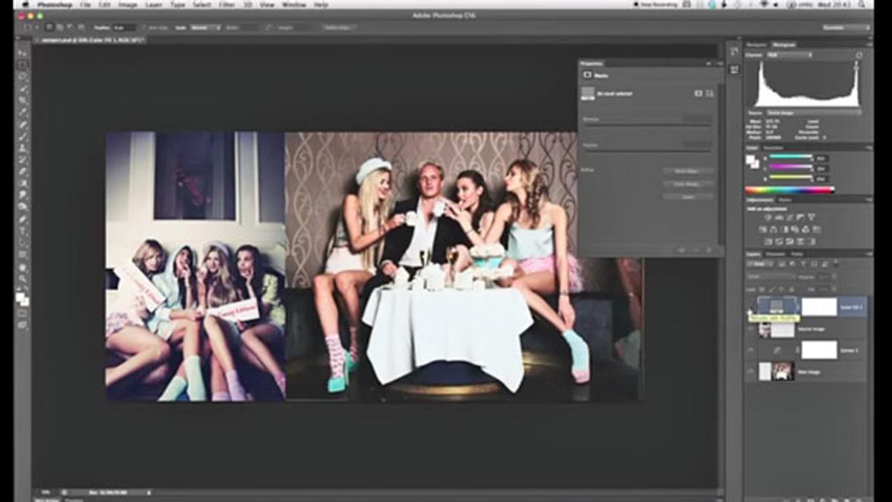Click the Mask Edge button in Properties panel
892x502 pixels.
pyautogui.click(x=688, y=171)
